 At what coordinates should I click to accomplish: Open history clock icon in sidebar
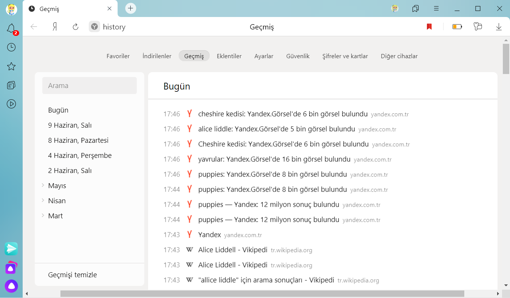click(11, 47)
